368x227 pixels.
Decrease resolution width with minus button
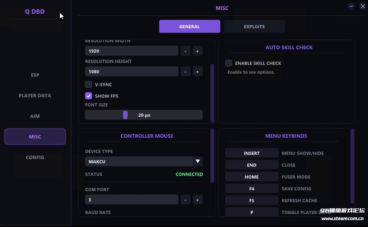coord(186,51)
